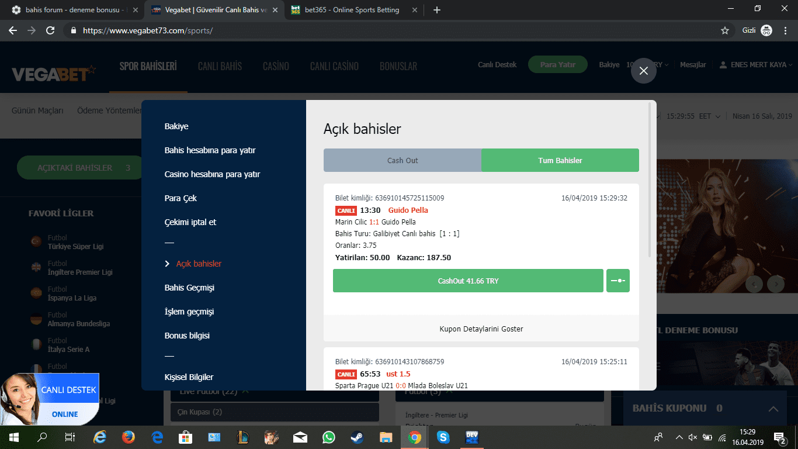Click the address bar URL

coord(148,30)
